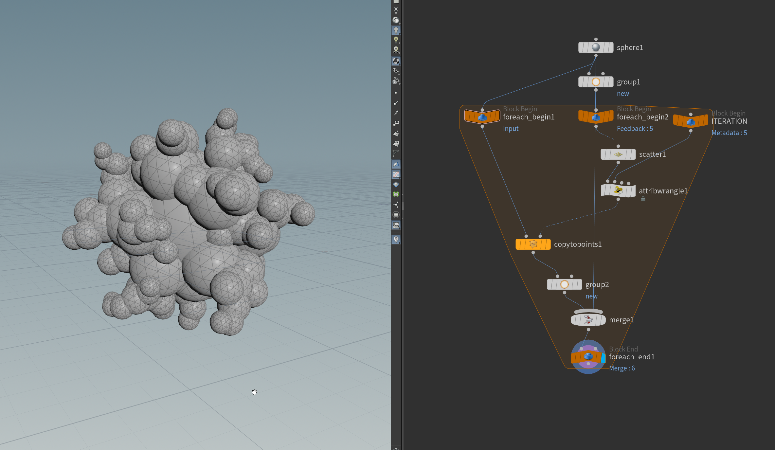
Task: Toggle Display Point Normals icon
Action: coord(396,103)
